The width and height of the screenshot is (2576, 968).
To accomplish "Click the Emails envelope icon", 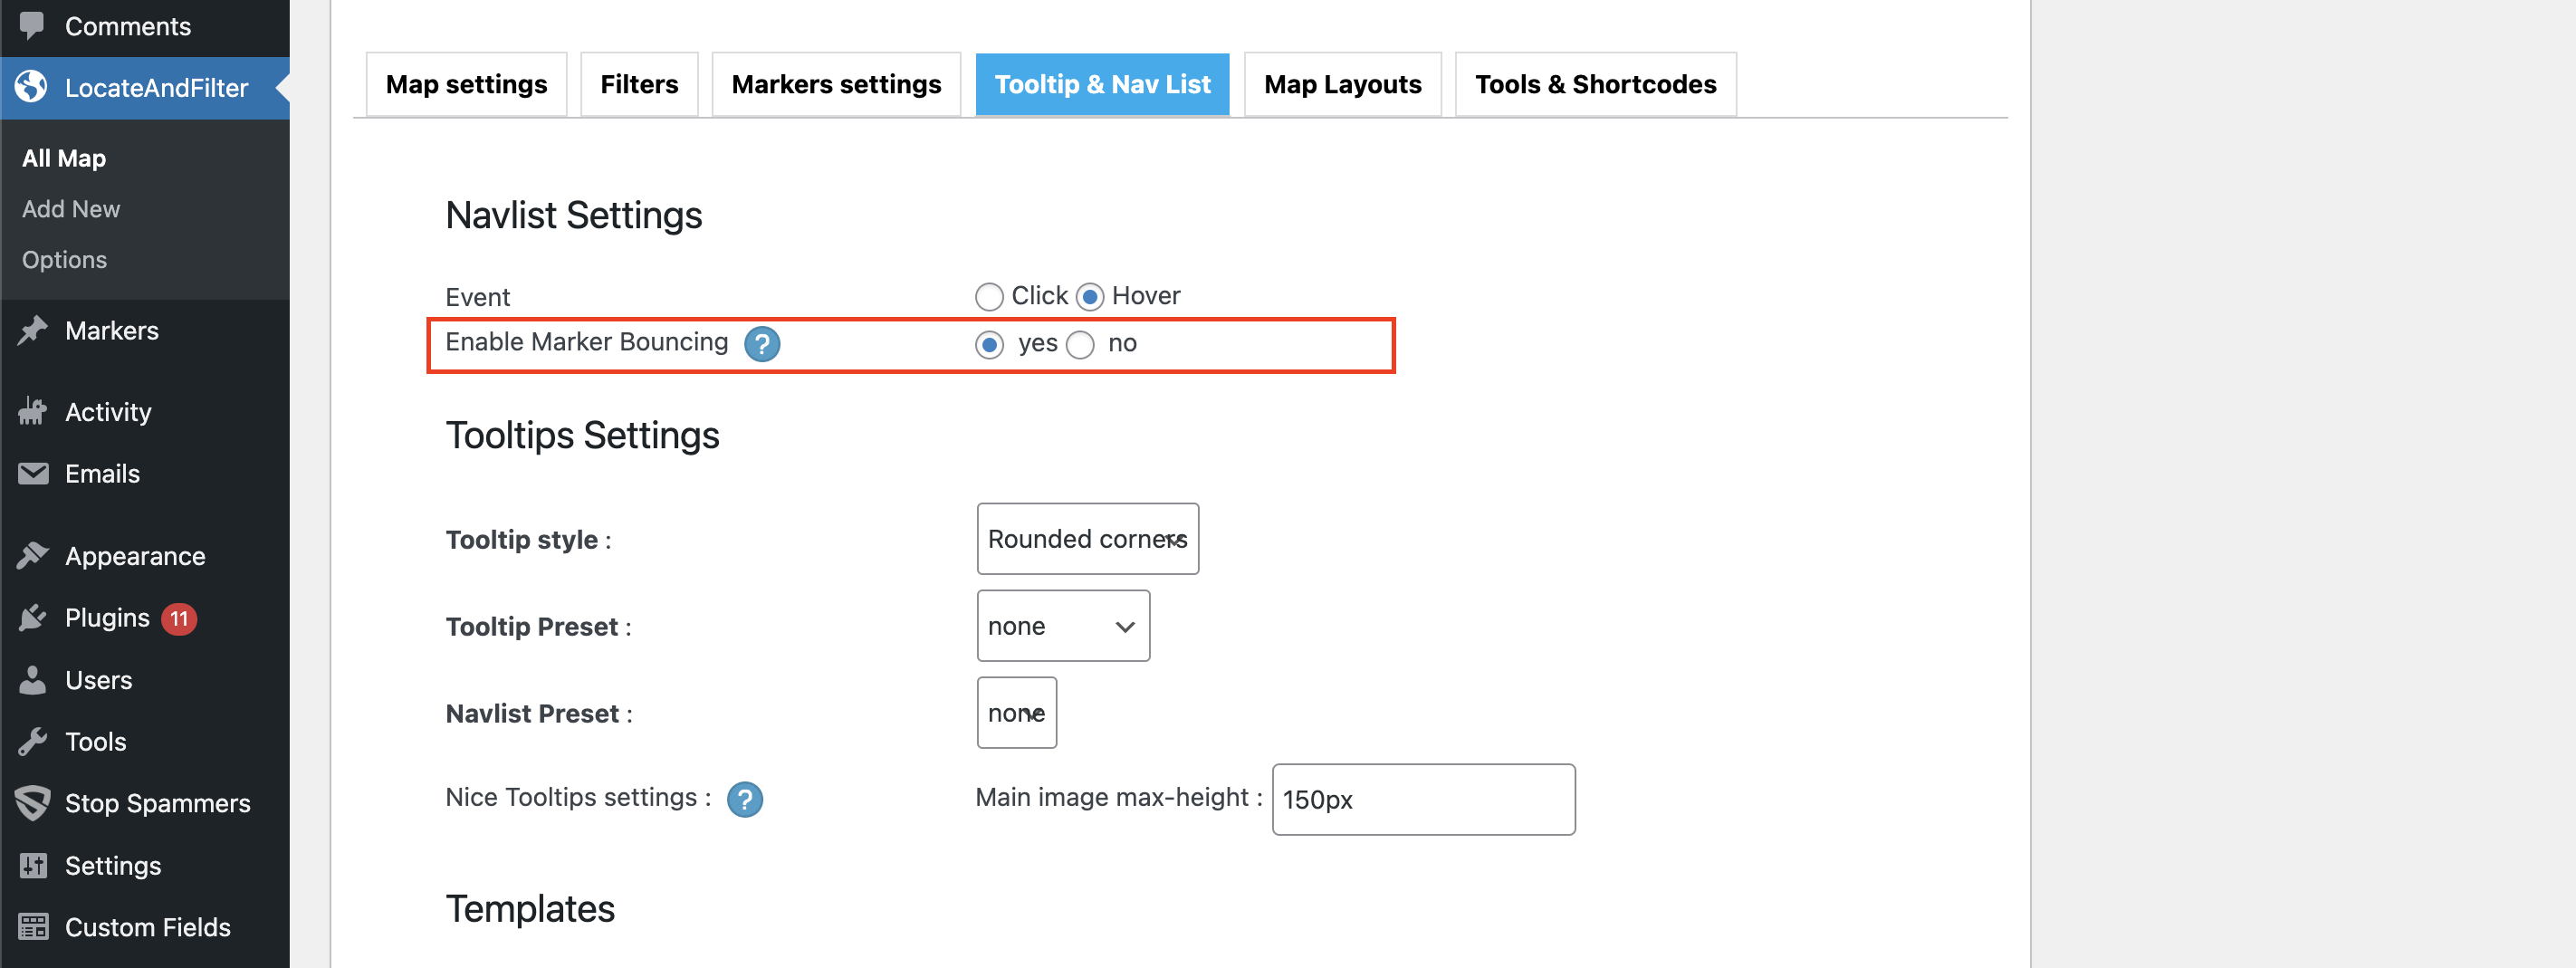I will coord(32,473).
